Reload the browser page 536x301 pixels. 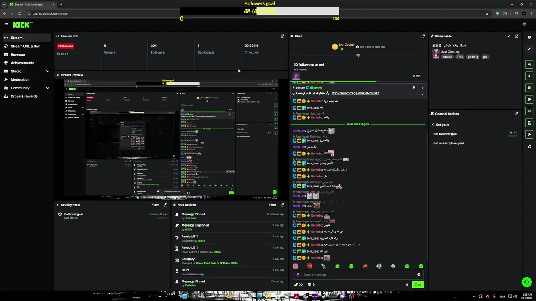(19, 13)
